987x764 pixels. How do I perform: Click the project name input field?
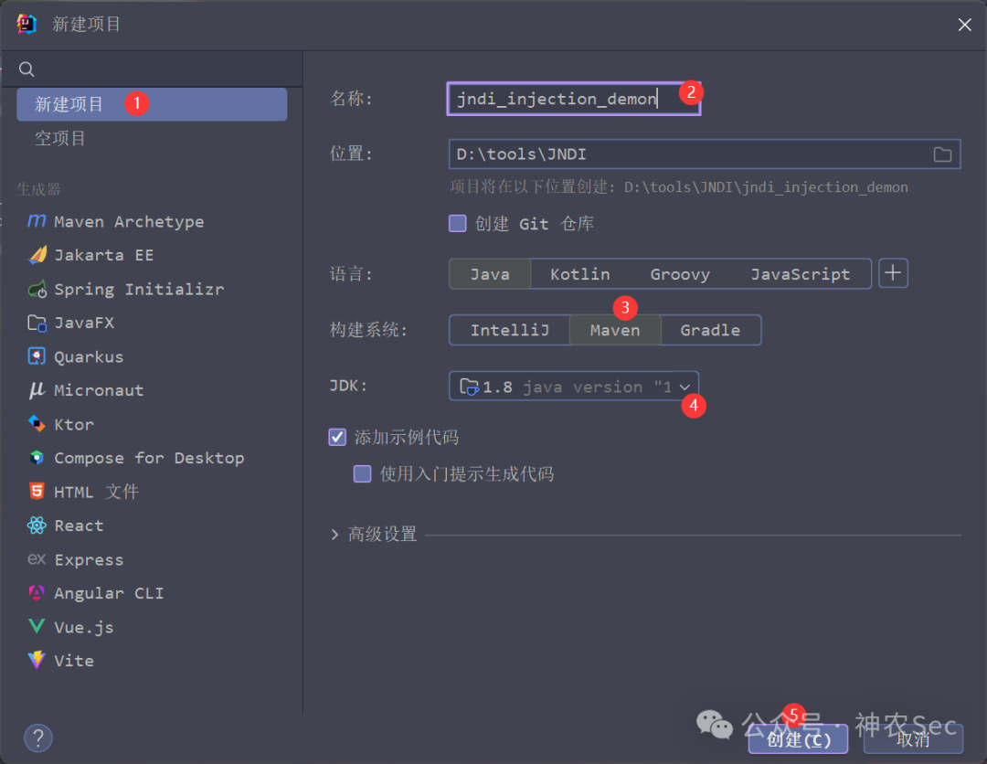573,99
